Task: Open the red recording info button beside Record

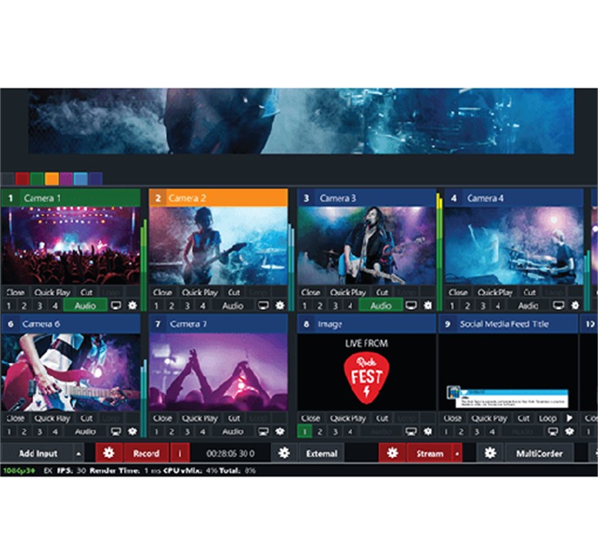Action: tap(179, 453)
